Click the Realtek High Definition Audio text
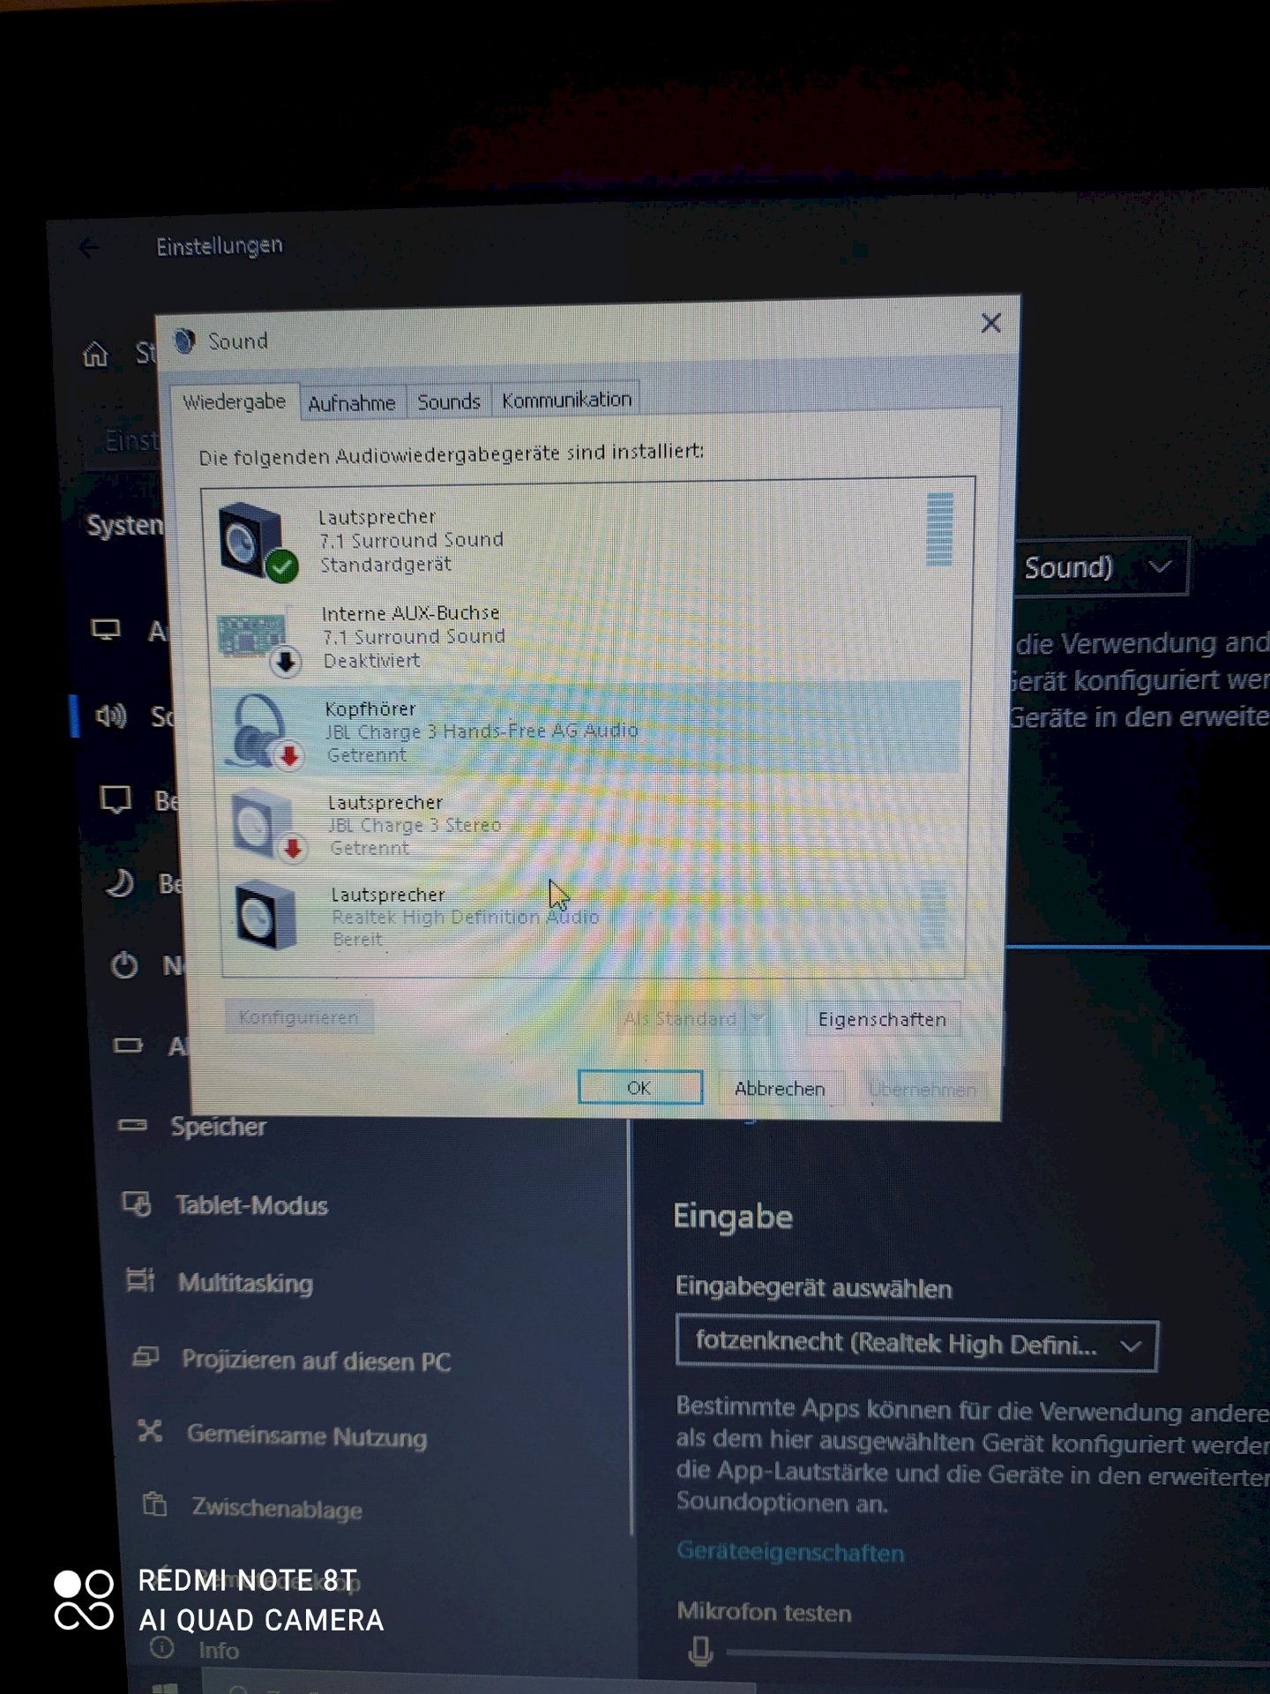This screenshot has height=1694, width=1270. (x=465, y=917)
